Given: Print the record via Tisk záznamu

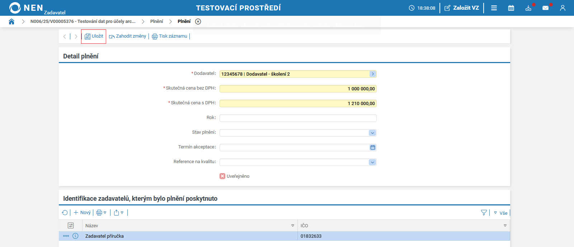Looking at the screenshot, I should pos(169,36).
